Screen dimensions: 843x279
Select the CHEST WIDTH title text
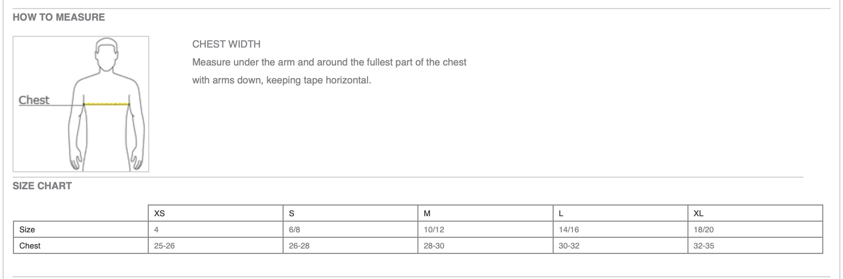coord(226,44)
